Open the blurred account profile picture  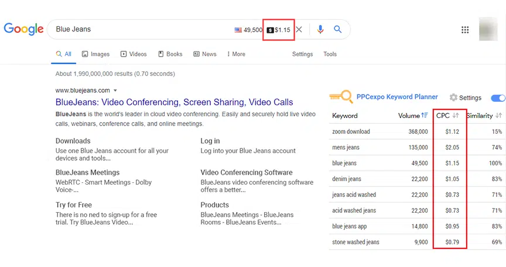pyautogui.click(x=488, y=29)
